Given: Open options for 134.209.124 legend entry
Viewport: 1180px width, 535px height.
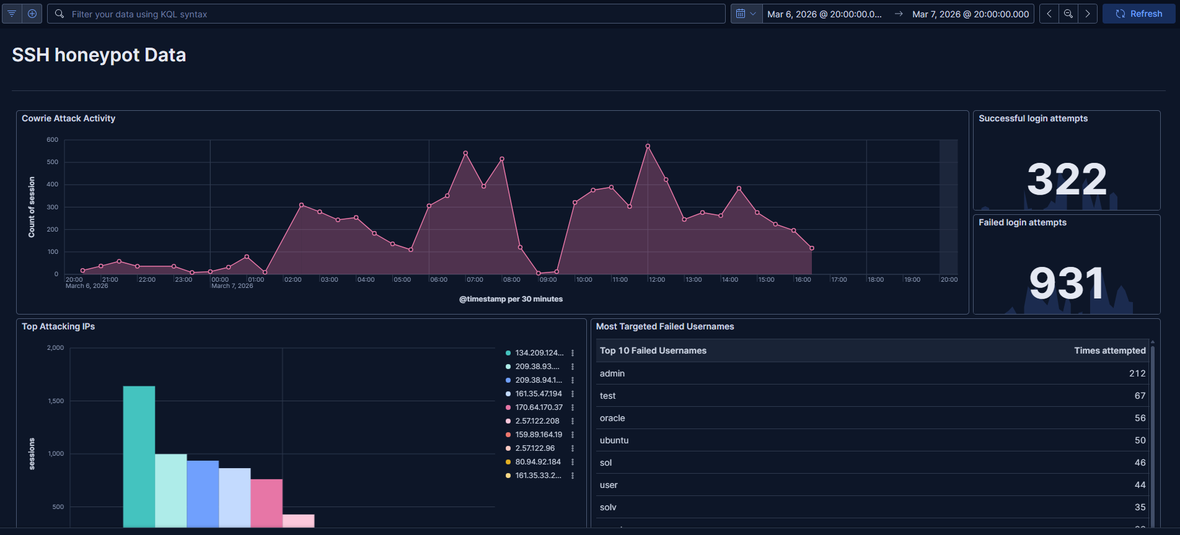Looking at the screenshot, I should [573, 353].
